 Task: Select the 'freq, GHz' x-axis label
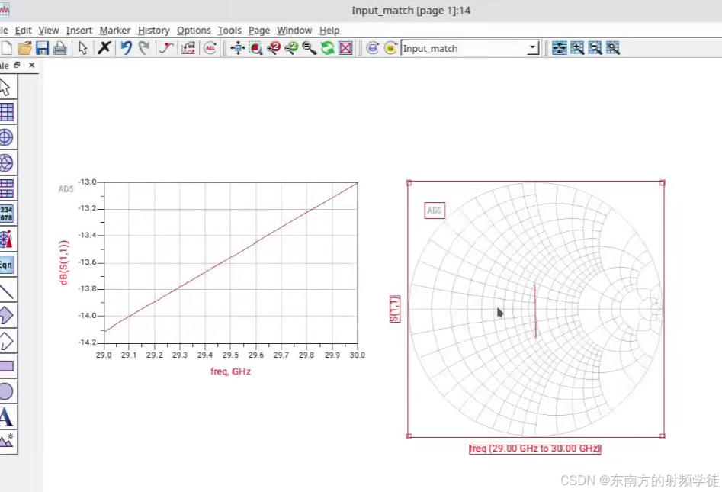point(231,371)
